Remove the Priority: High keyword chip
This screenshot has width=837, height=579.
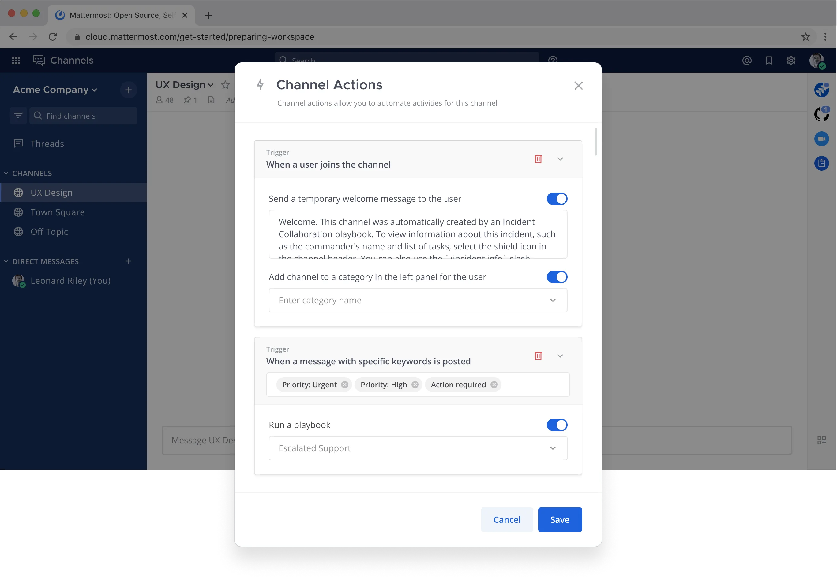point(415,385)
